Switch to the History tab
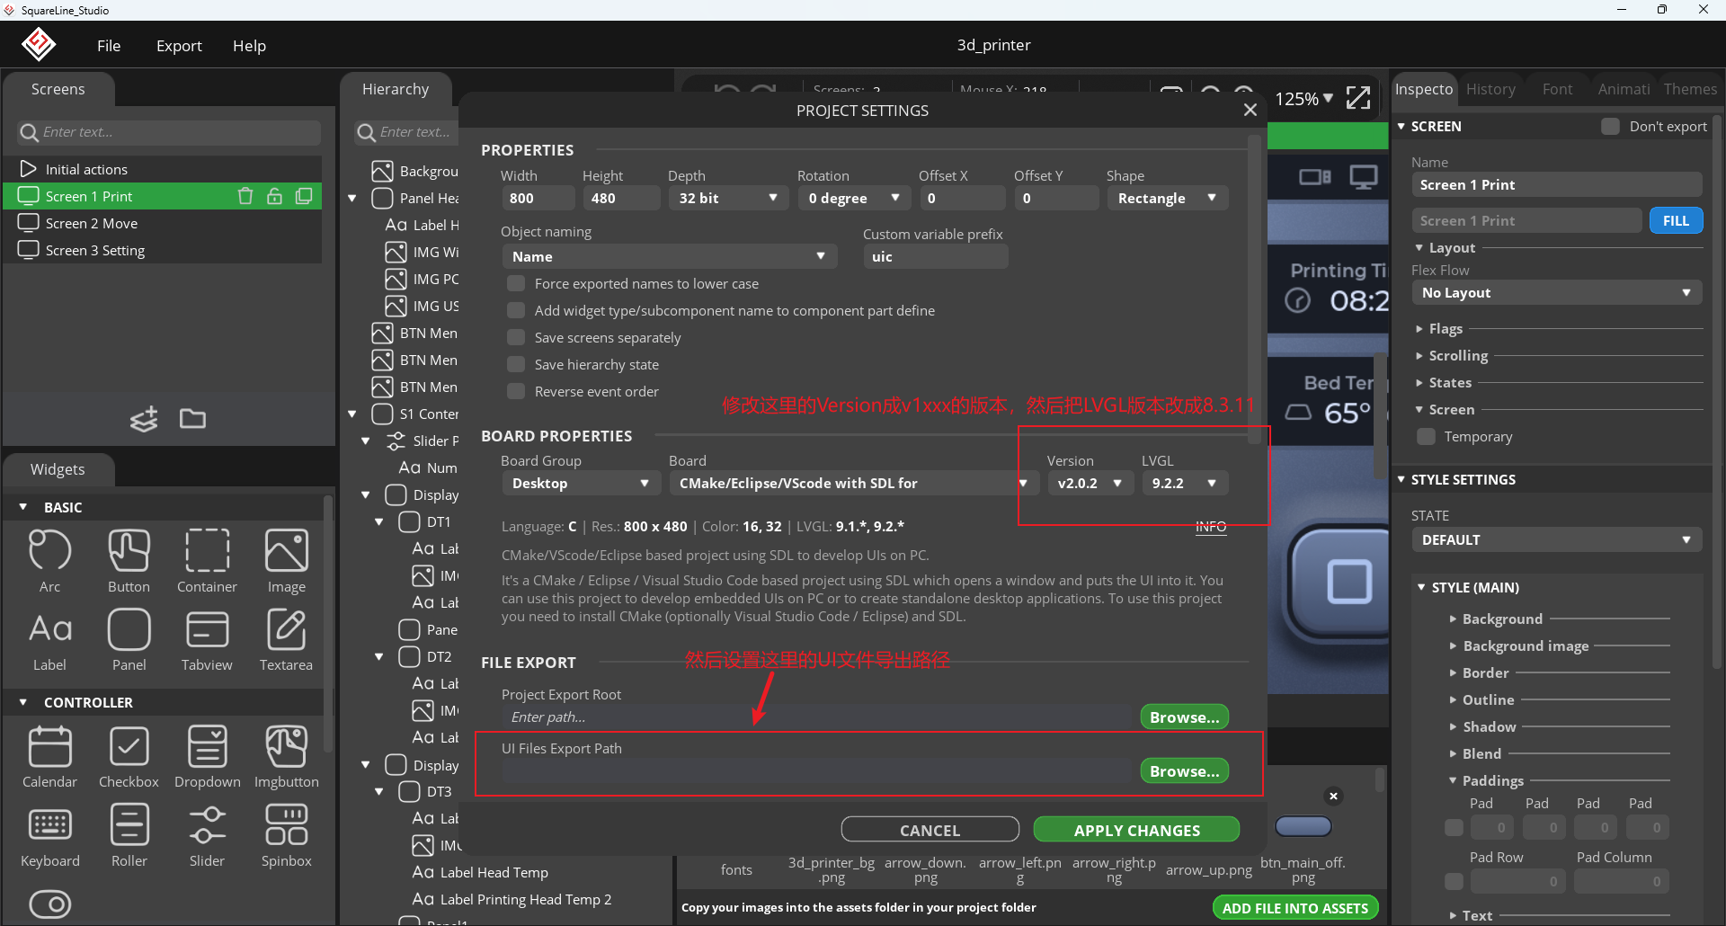The width and height of the screenshot is (1726, 926). (1490, 89)
